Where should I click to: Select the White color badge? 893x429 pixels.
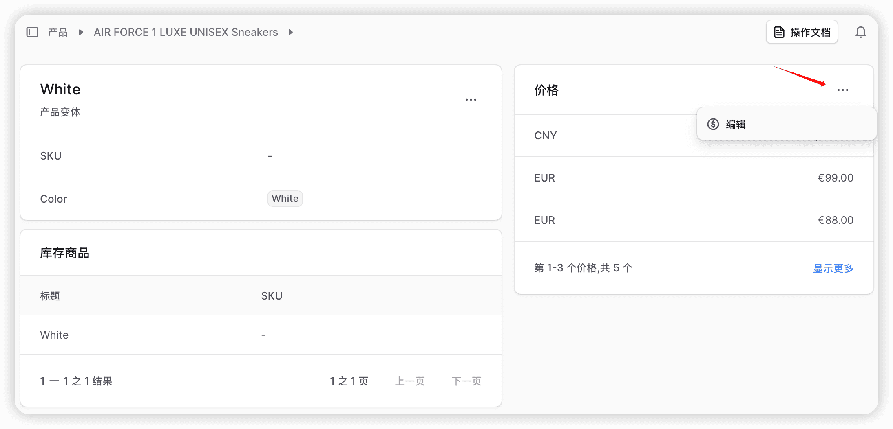[x=285, y=199]
